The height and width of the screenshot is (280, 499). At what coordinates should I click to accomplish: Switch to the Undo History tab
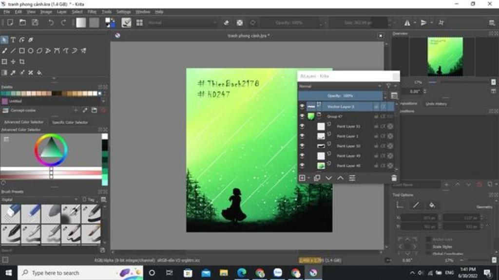click(436, 104)
